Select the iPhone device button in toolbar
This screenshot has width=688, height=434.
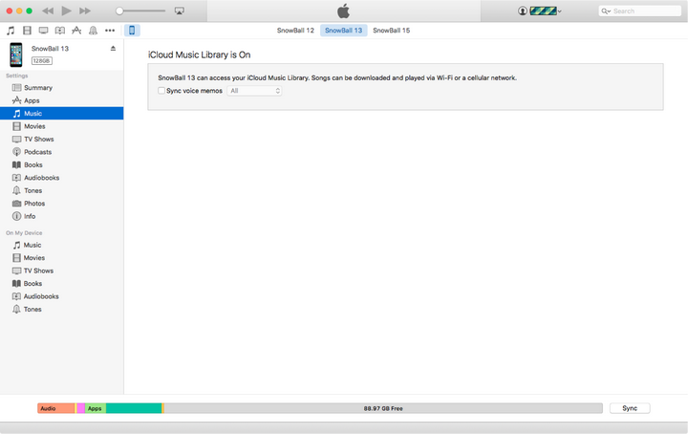coord(132,31)
